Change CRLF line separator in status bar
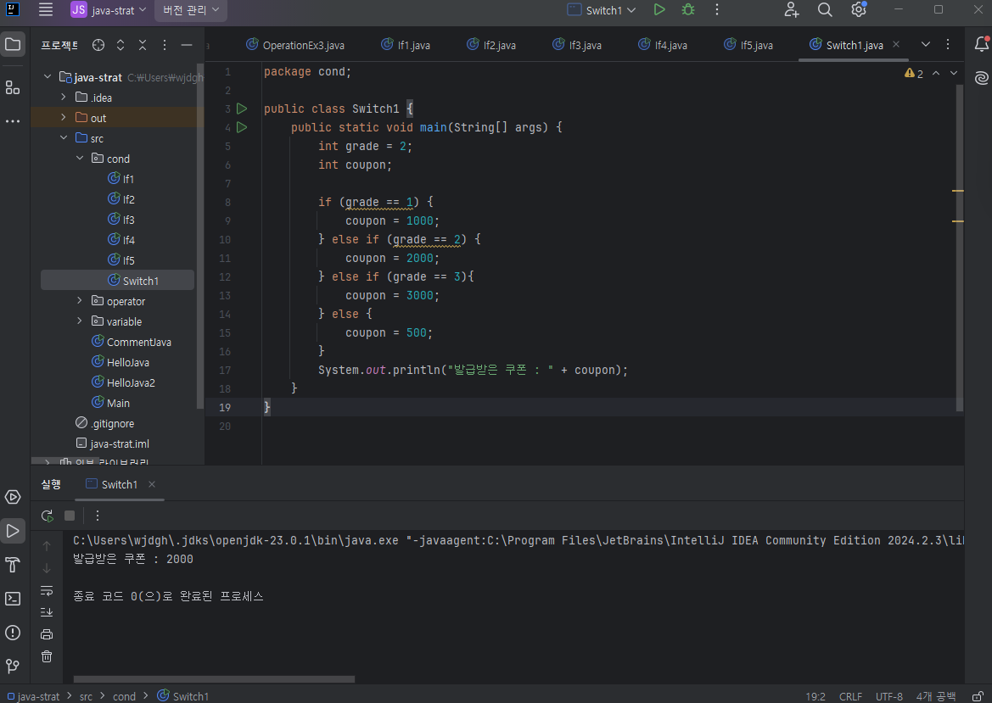This screenshot has width=992, height=703. coord(850,696)
